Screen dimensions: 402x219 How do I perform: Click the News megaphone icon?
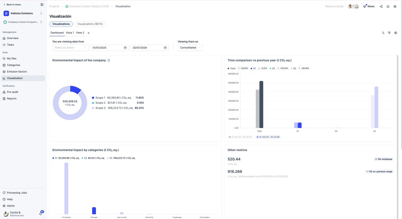(x=365, y=6)
